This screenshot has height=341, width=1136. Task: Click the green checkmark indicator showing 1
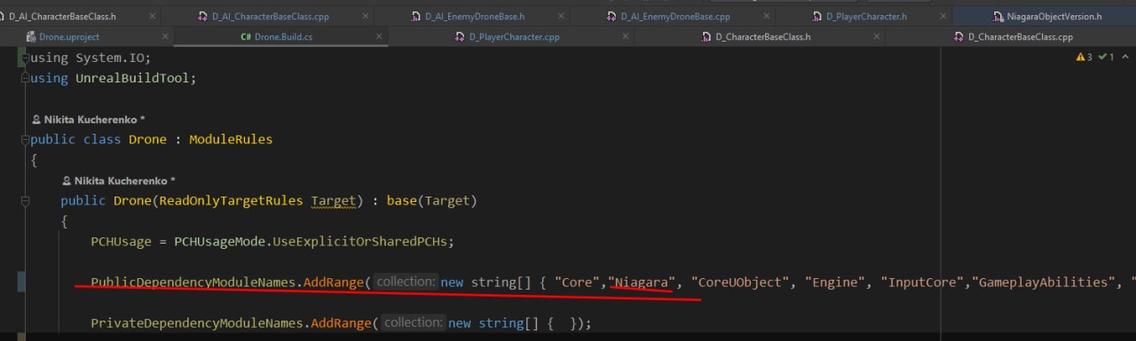[1106, 57]
